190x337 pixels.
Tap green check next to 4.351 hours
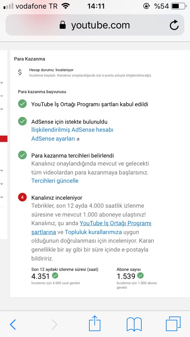point(55,275)
